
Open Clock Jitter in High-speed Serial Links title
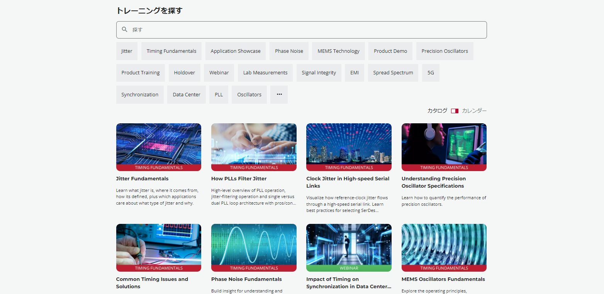click(348, 182)
